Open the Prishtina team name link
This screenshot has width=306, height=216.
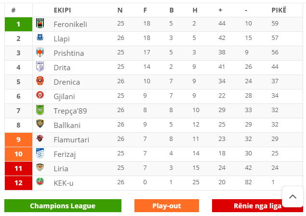pos(69,53)
